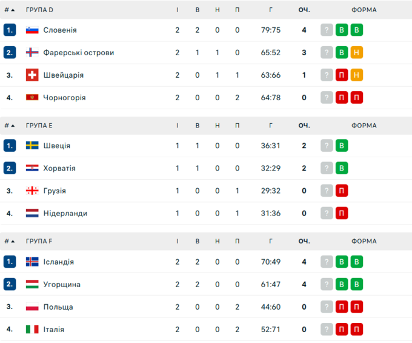The image size is (412, 343).
Task: Click the Georgia flag icon
Action: [x=32, y=191]
